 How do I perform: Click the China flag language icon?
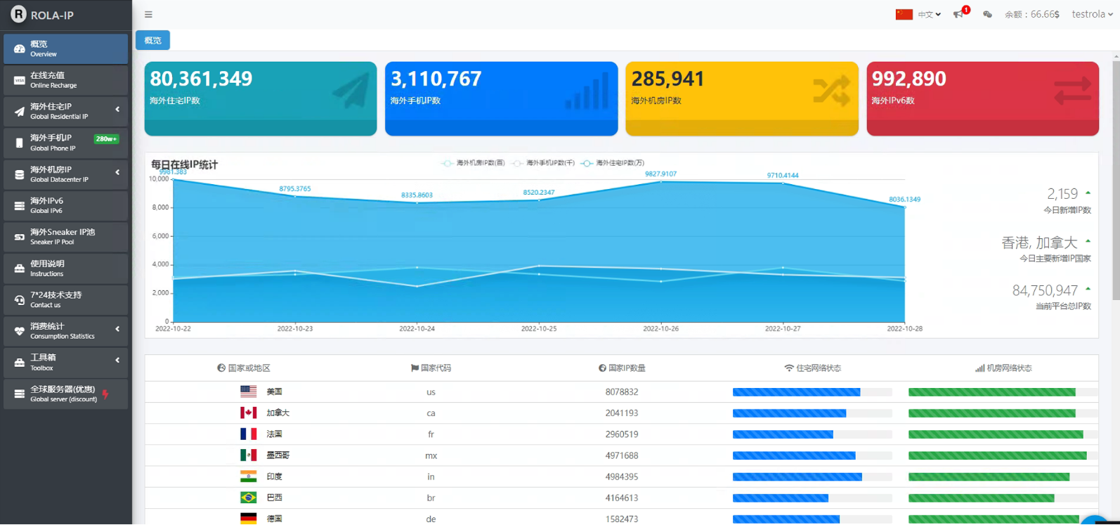904,14
